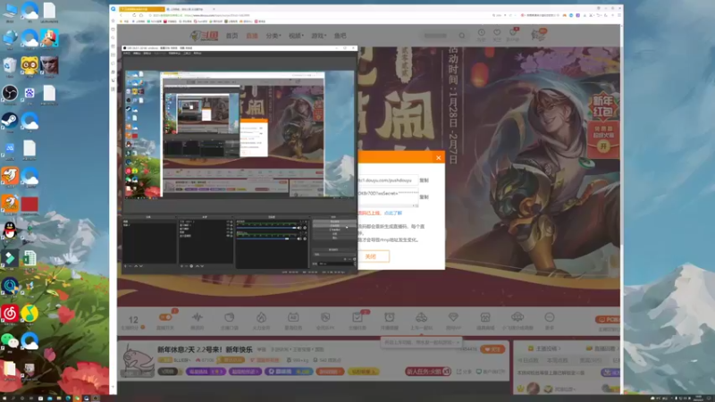The width and height of the screenshot is (715, 402).
Task: Click the AD icon in streamer toolbar
Action: point(293,317)
